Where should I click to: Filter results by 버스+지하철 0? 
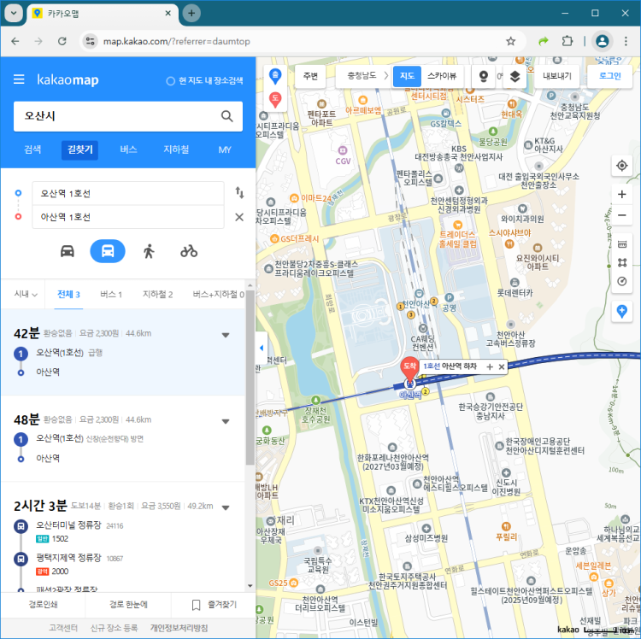tap(218, 294)
